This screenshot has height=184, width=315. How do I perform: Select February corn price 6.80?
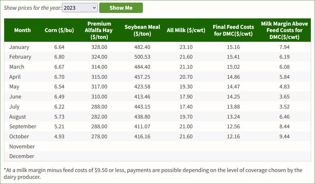pos(59,57)
